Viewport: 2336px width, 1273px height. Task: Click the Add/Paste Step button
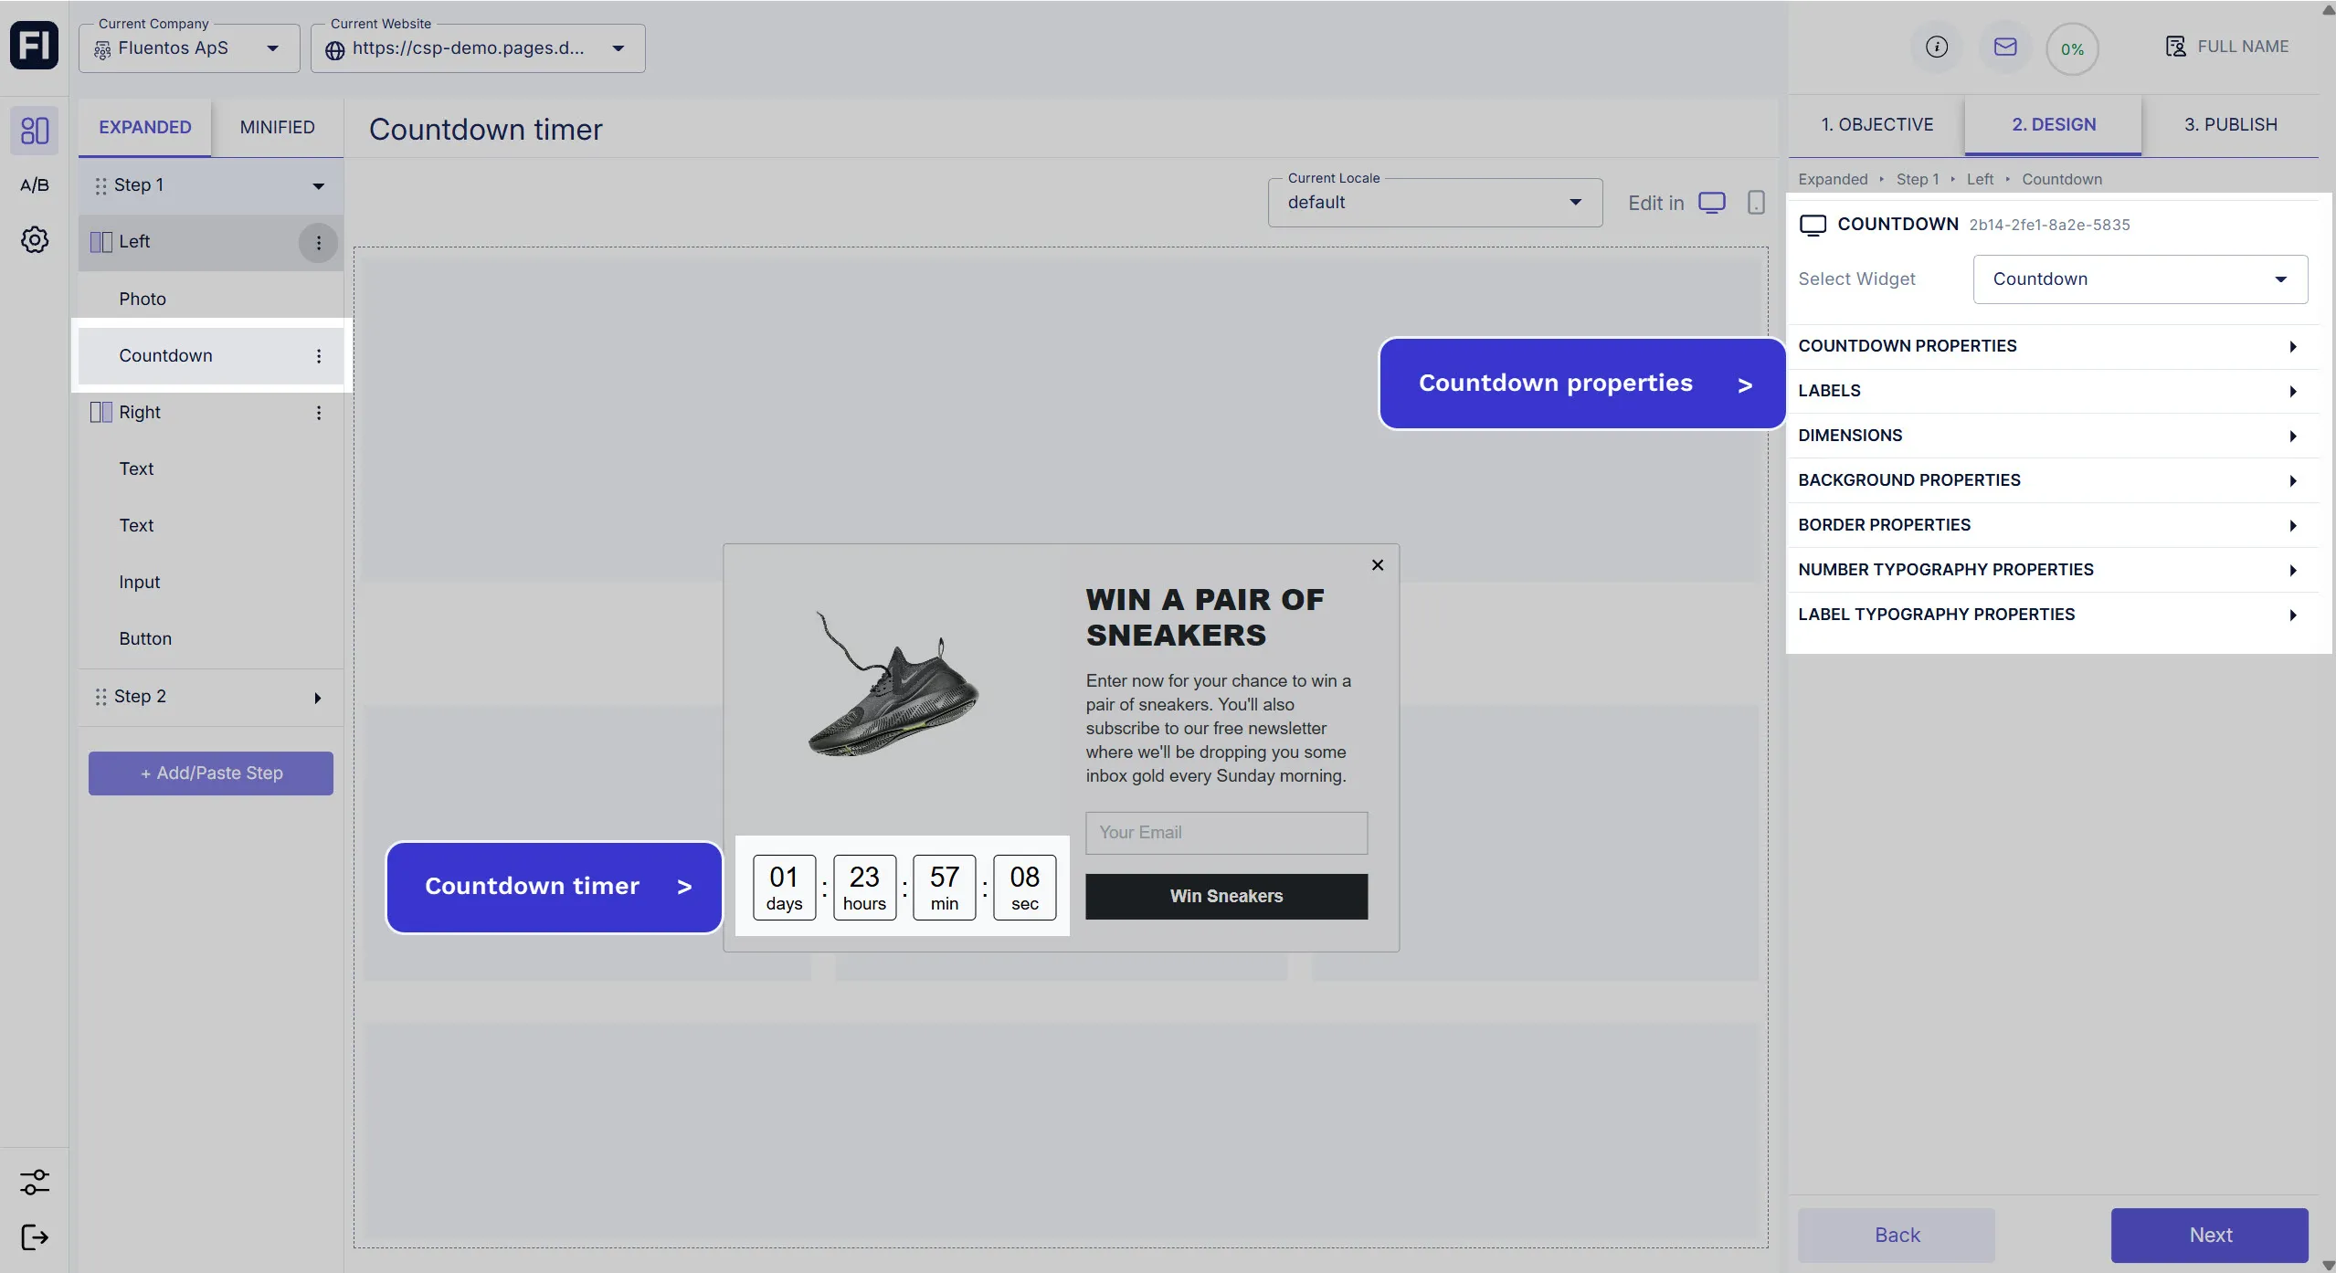click(x=211, y=773)
